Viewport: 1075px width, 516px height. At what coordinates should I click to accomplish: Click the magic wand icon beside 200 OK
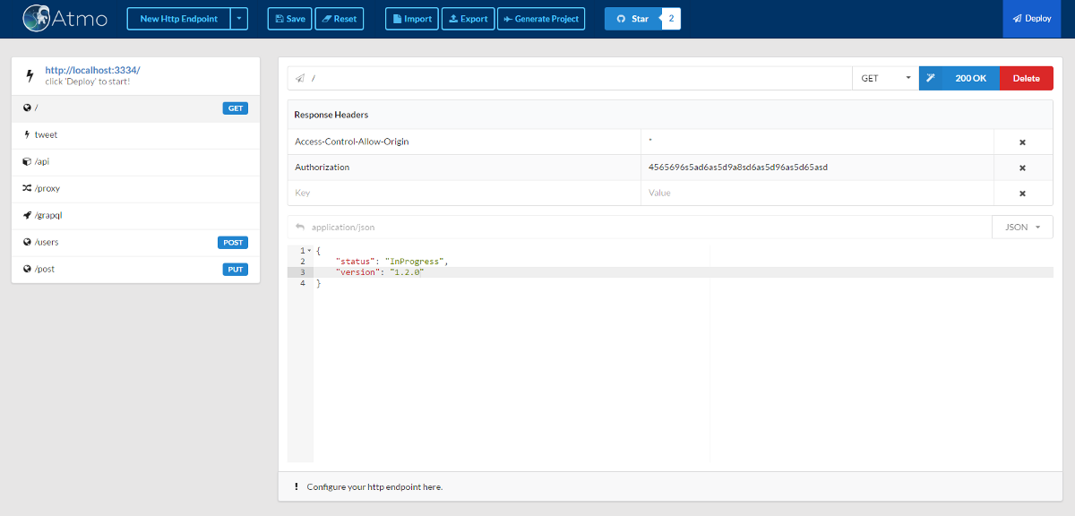(932, 78)
